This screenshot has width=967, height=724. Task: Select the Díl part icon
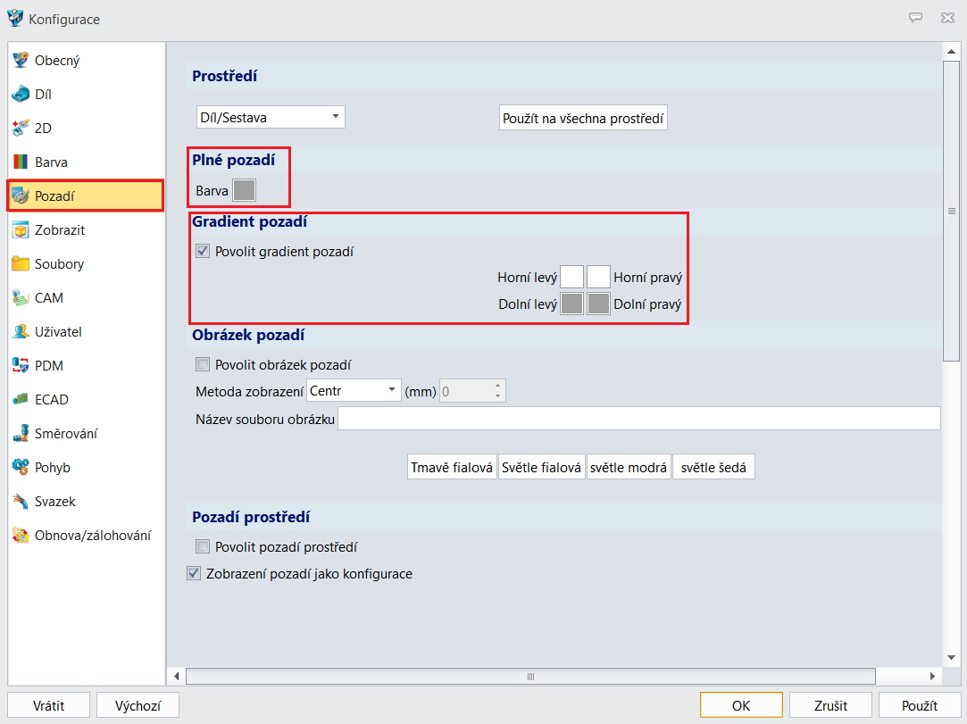pos(21,94)
